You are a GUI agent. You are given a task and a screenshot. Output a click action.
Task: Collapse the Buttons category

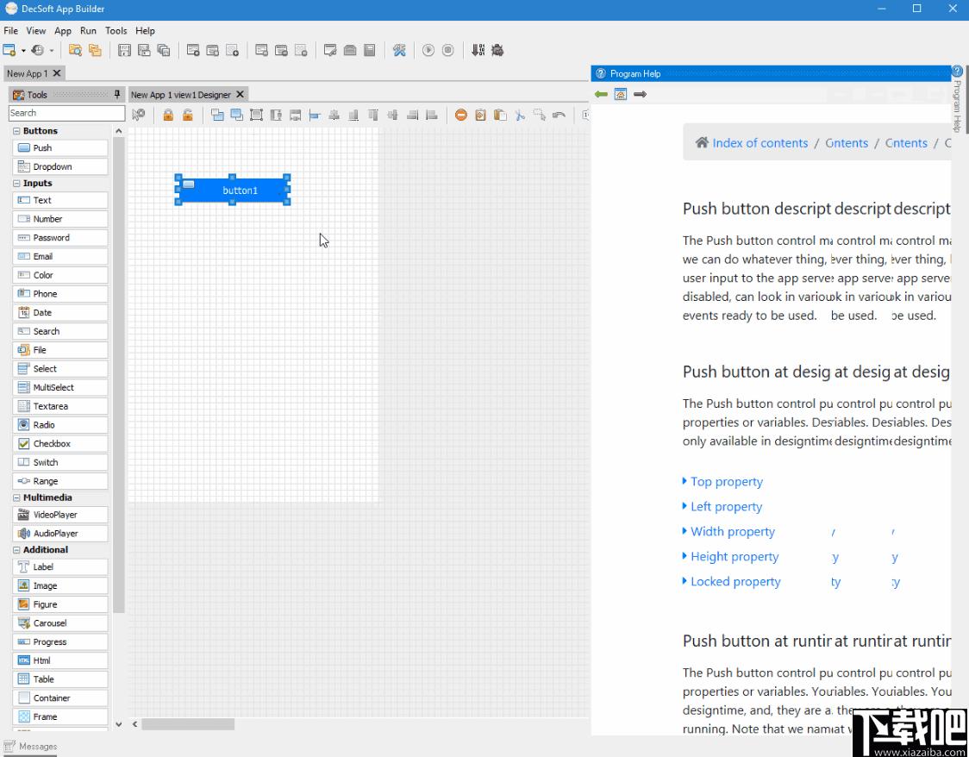pyautogui.click(x=16, y=131)
